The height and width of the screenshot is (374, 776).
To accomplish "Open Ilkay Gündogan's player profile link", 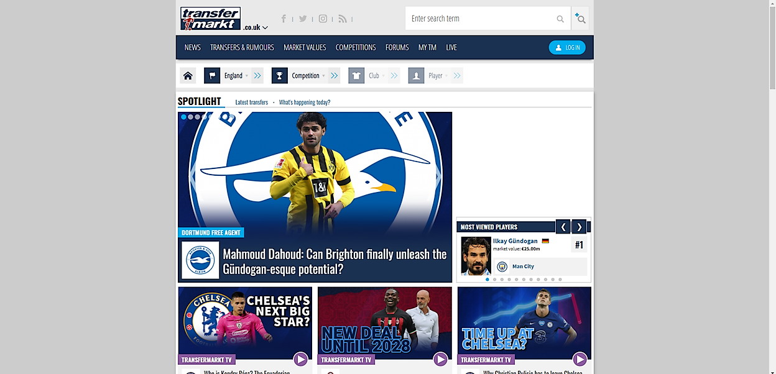I will 515,241.
